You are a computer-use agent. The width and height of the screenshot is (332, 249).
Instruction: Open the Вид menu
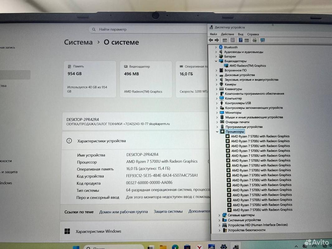240,34
